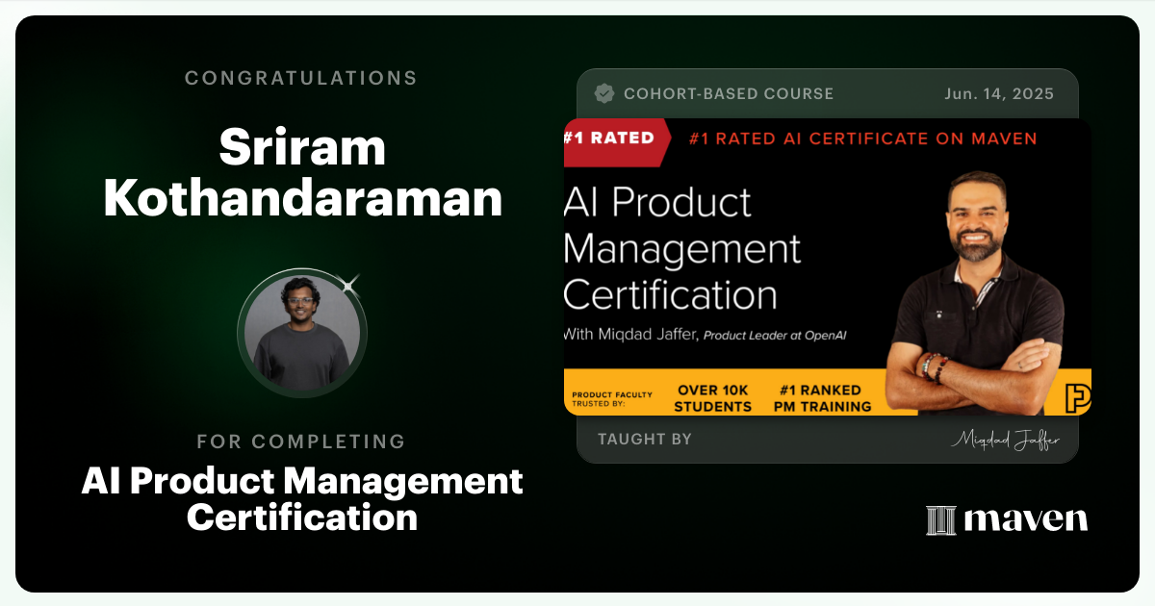Screen dimensions: 1155x606
Task: Click Miqdad Jaffer's signature mark
Action: 1007,439
